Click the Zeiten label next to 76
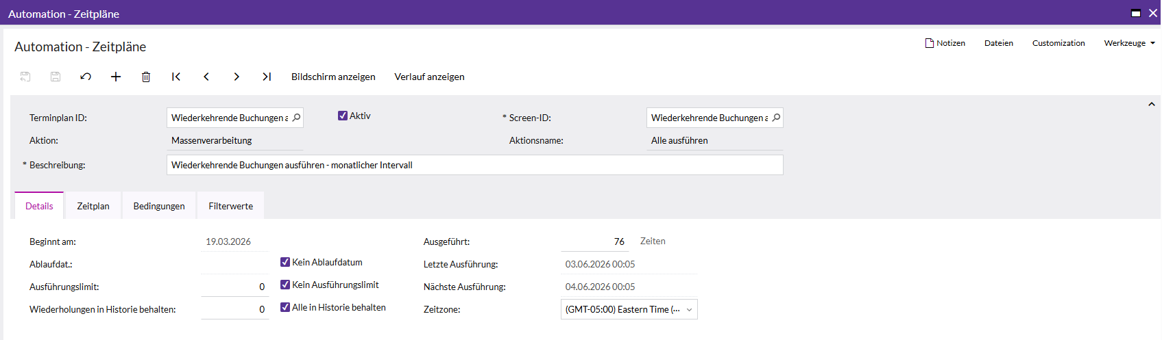This screenshot has width=1162, height=340. point(653,241)
